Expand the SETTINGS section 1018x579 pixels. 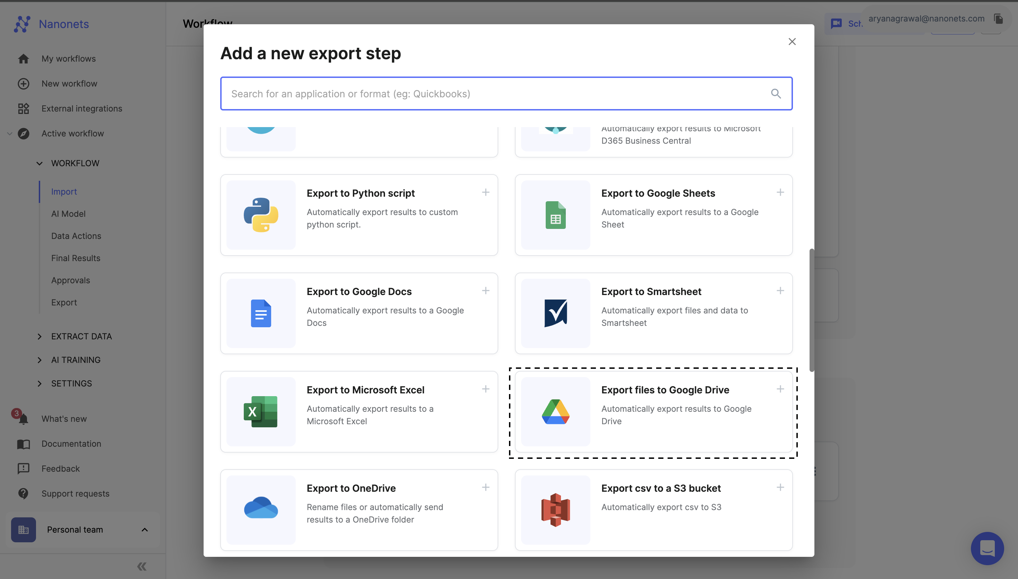point(39,383)
